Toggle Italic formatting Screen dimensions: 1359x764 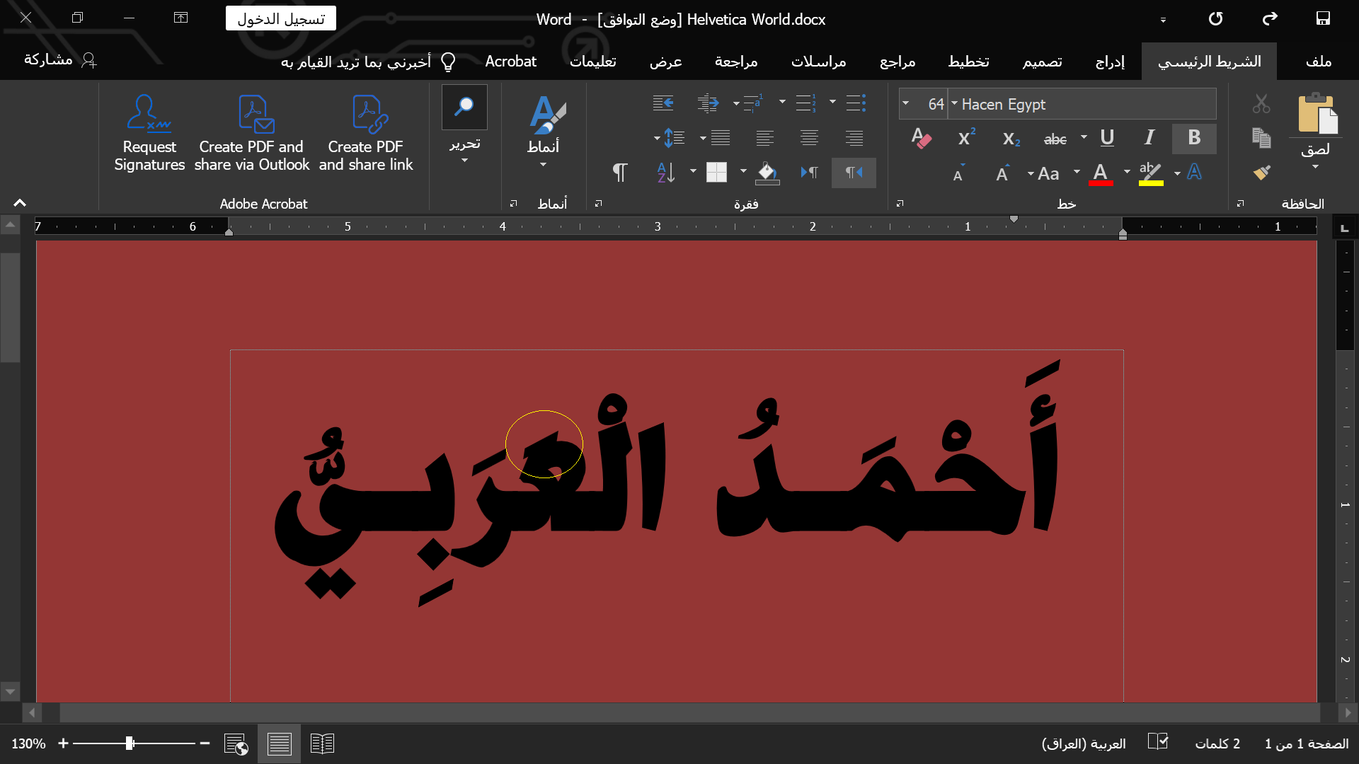coord(1149,138)
